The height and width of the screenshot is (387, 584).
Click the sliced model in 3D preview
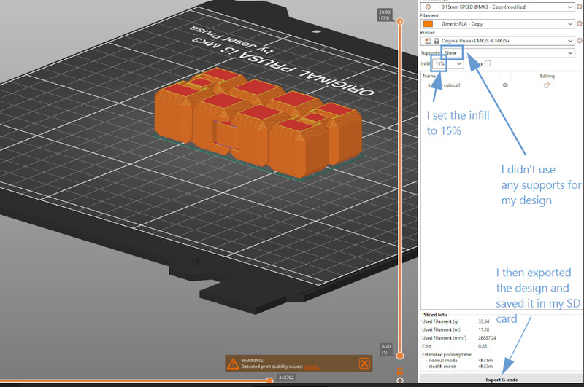pyautogui.click(x=257, y=122)
